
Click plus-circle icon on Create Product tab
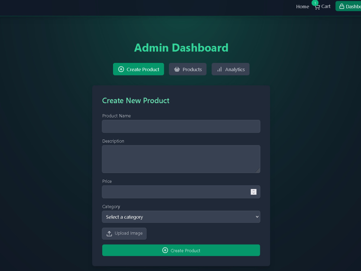click(x=121, y=69)
